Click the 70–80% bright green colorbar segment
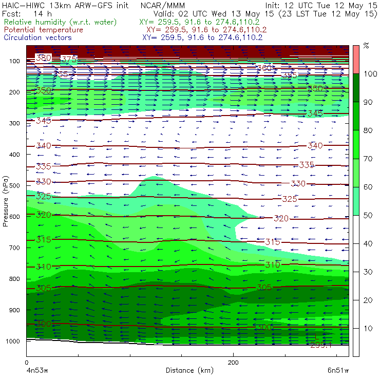 click(x=356, y=144)
